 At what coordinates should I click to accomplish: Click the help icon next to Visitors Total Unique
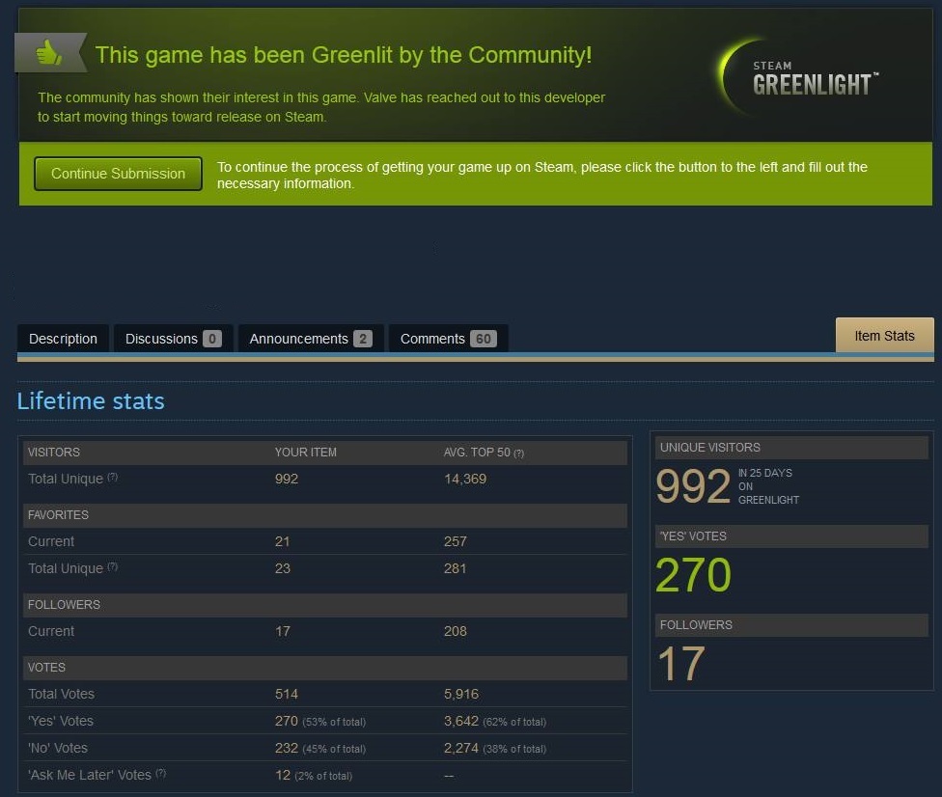(x=112, y=477)
